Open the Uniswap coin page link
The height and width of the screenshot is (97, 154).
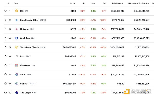25,29
